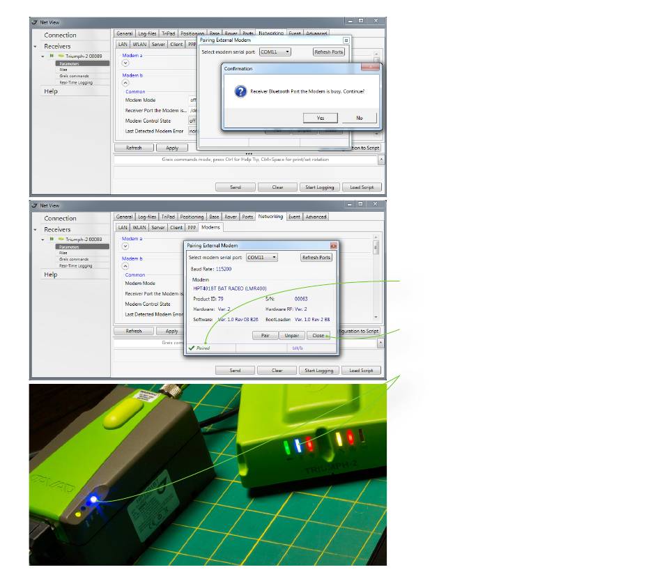Open the WLAN sub-tab in the upper window
This screenshot has width=662, height=588.
[140, 45]
